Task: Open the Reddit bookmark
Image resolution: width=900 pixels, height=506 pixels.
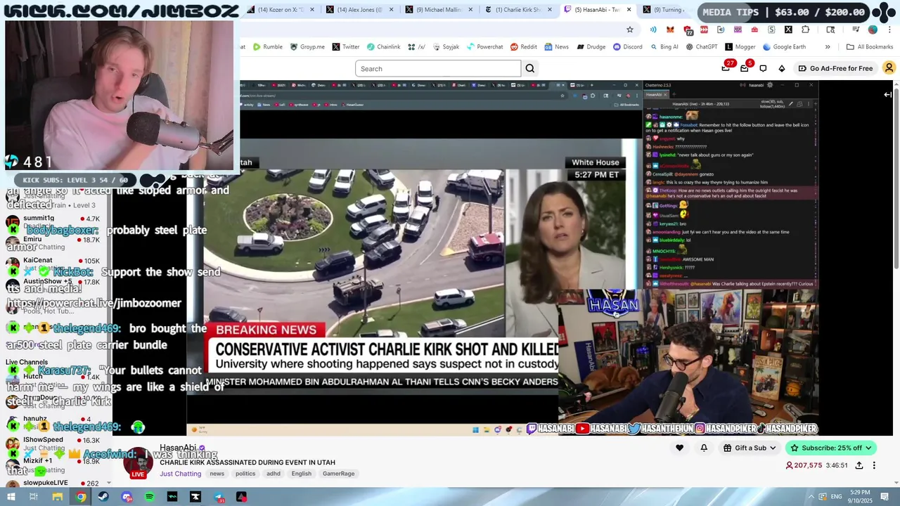Action: 524,47
